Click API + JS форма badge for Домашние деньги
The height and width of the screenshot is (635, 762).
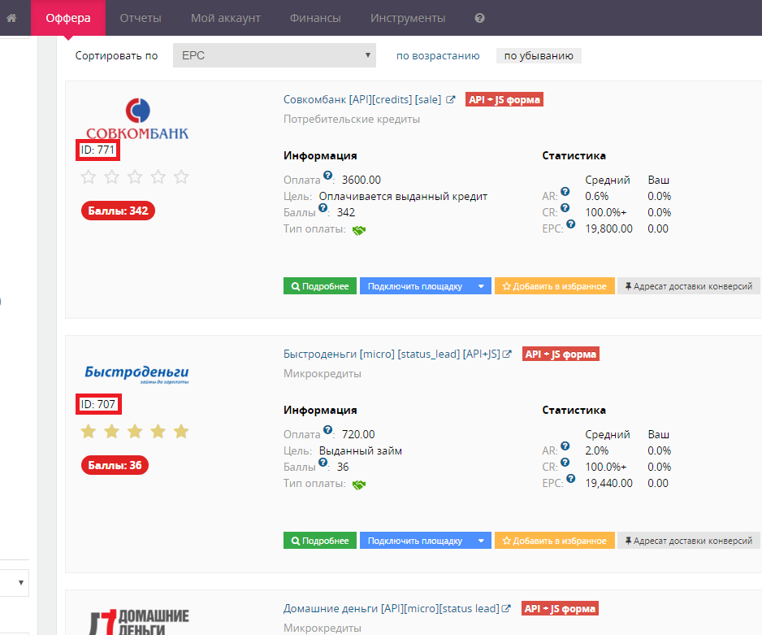click(560, 609)
